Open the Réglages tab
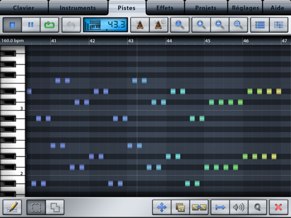Screen dimensions: 291x218 coord(246,8)
